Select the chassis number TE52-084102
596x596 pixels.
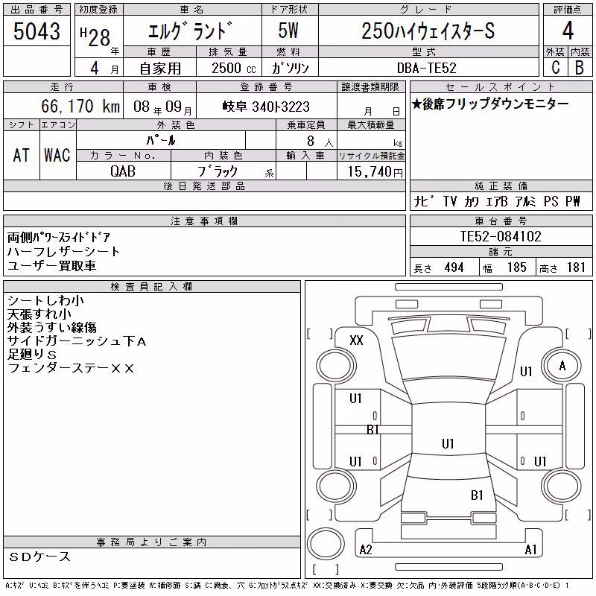pyautogui.click(x=501, y=236)
